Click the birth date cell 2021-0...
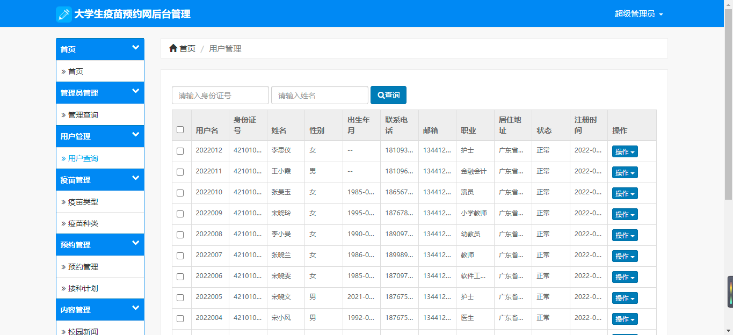 361,297
